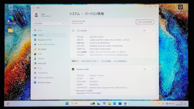
Task: Open the widgets icon on the taskbar
Action: pos(8,104)
